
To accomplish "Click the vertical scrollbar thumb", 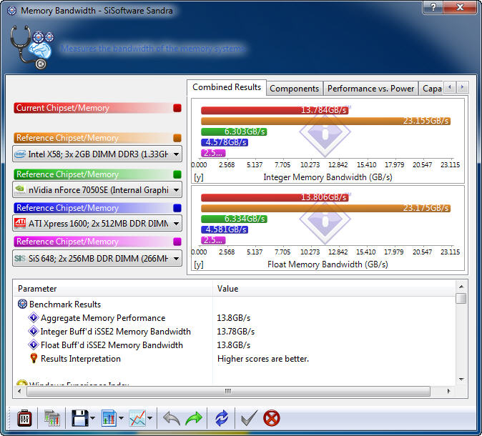I will [461, 298].
